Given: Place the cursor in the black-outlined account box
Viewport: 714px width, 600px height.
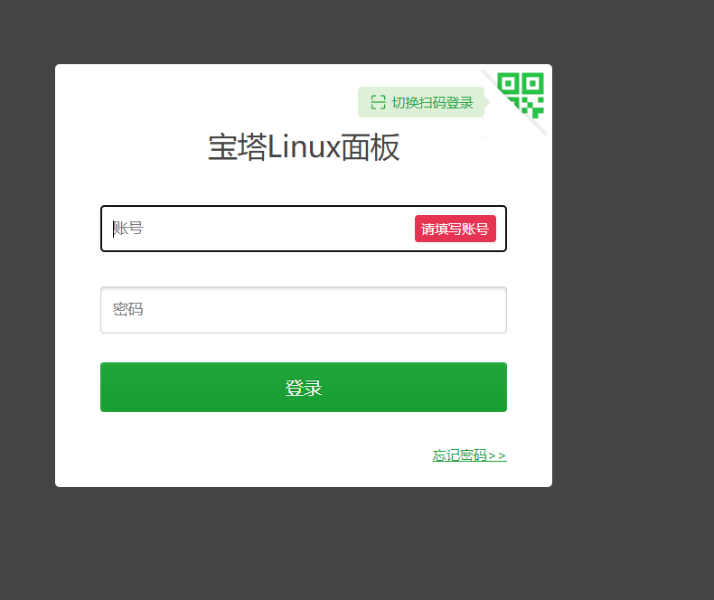Looking at the screenshot, I should (304, 229).
